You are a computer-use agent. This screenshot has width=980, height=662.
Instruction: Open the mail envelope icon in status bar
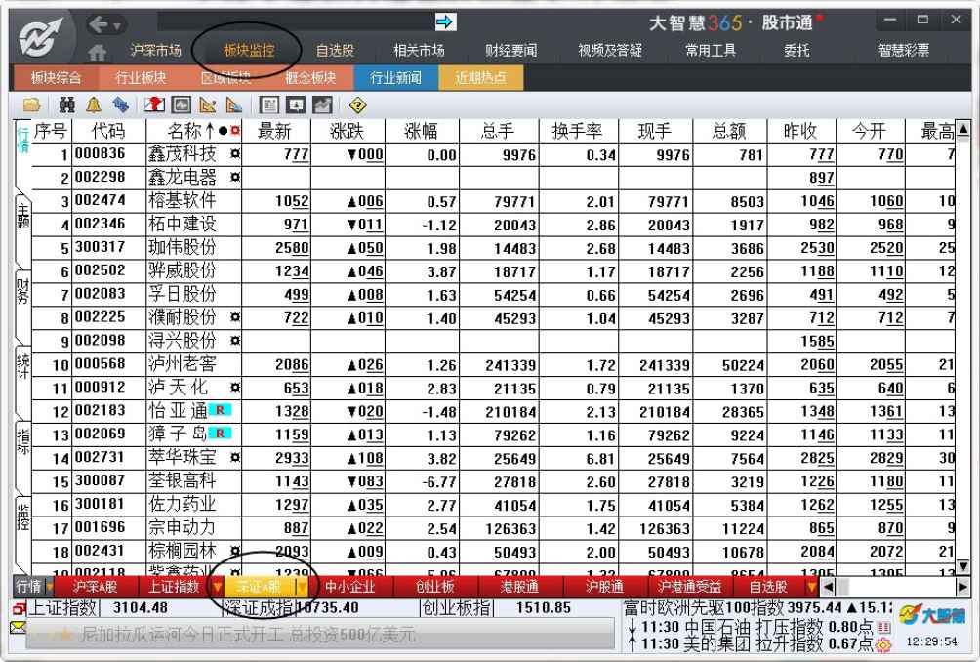(19, 627)
